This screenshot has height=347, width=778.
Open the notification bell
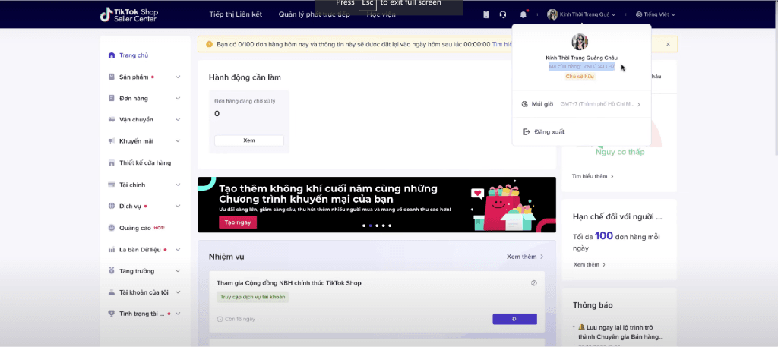[x=523, y=14]
